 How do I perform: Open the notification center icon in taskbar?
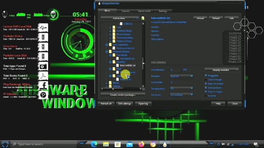(256, 144)
